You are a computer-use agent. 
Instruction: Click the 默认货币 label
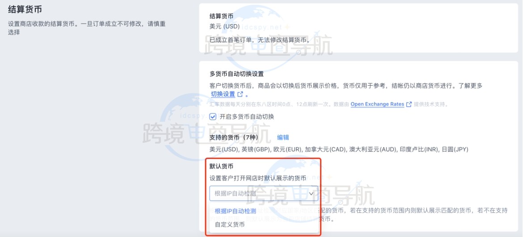[221, 166]
